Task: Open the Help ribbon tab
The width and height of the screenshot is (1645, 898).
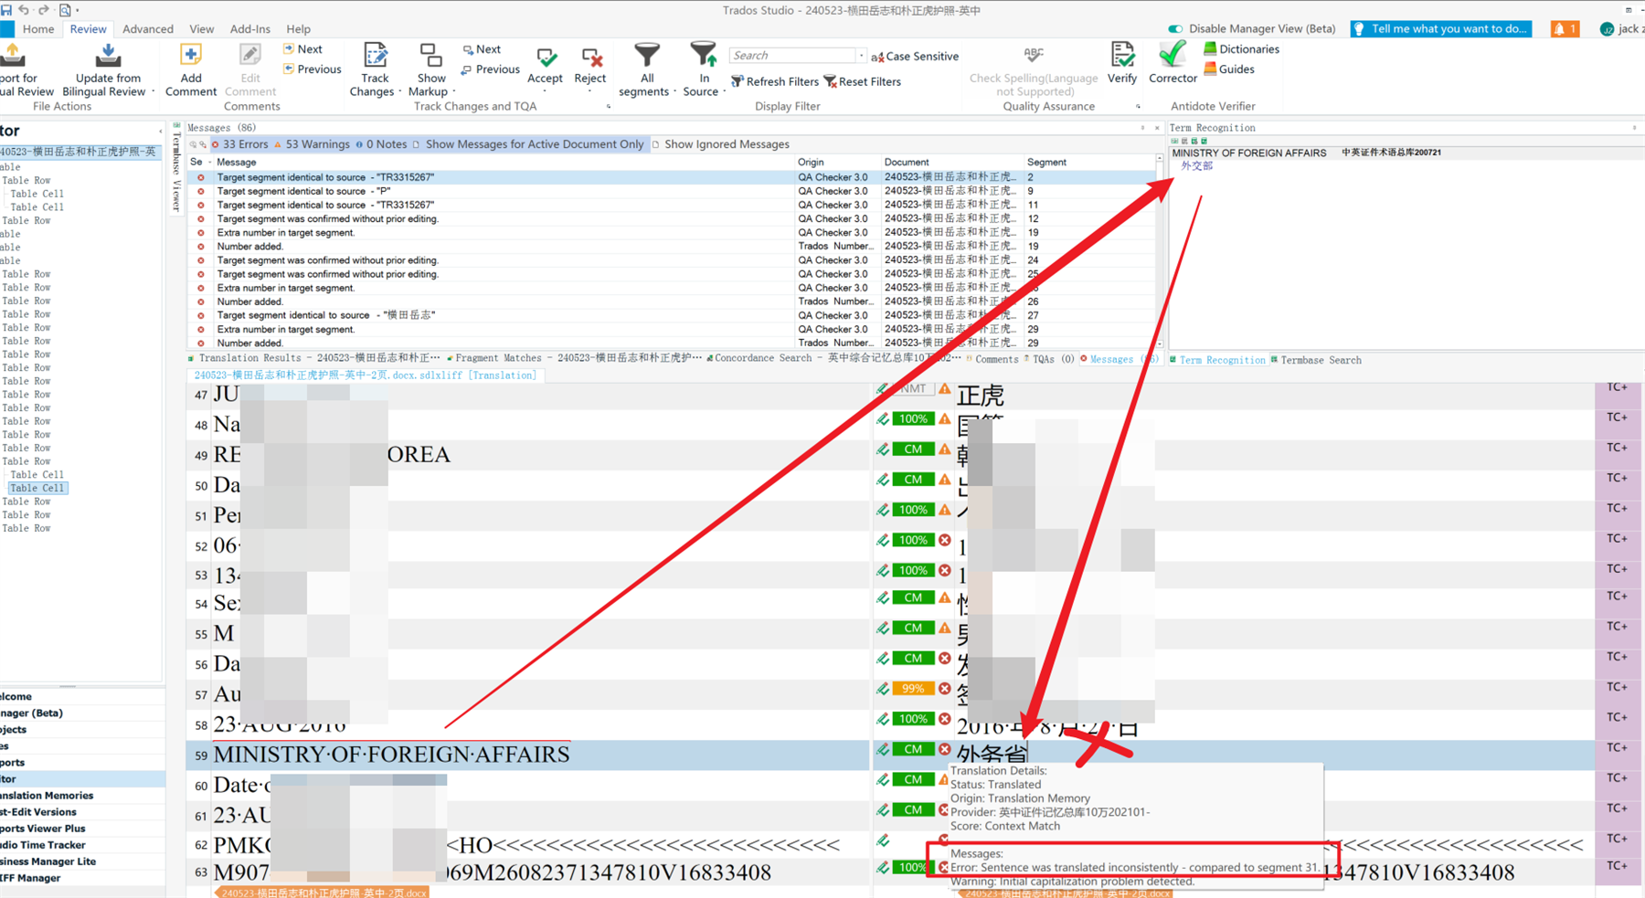Action: pos(298,29)
